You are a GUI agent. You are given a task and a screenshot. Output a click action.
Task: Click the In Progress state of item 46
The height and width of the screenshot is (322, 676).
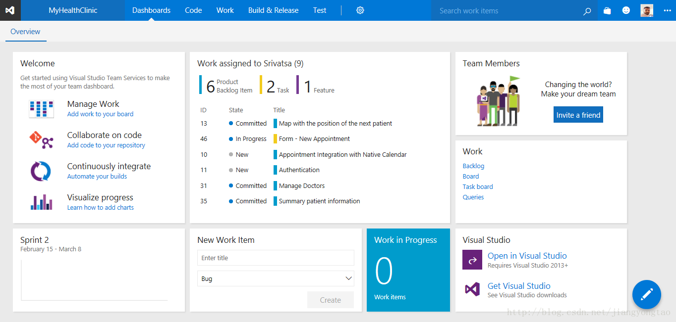pyautogui.click(x=251, y=139)
